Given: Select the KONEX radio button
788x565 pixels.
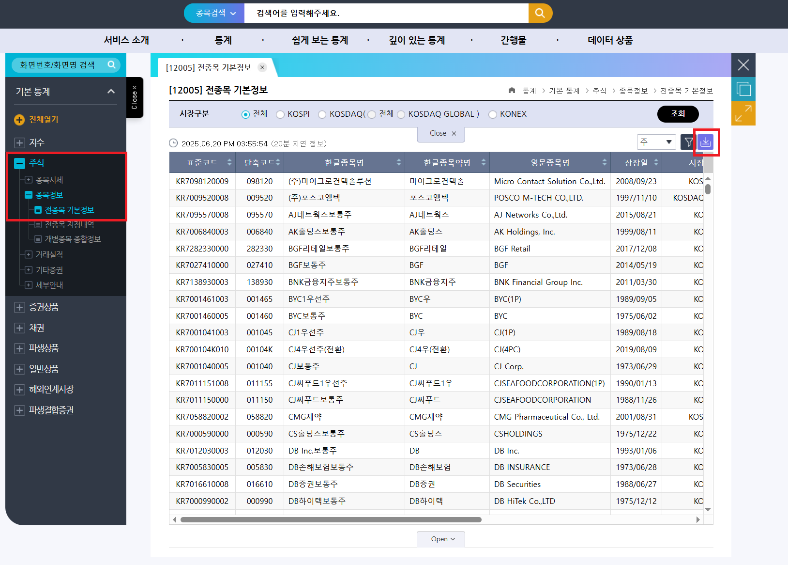Looking at the screenshot, I should coord(493,114).
